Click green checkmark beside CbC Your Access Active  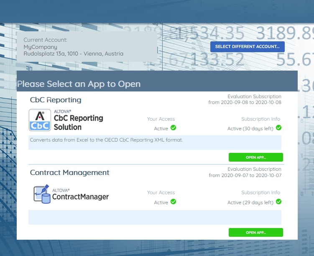tap(173, 128)
